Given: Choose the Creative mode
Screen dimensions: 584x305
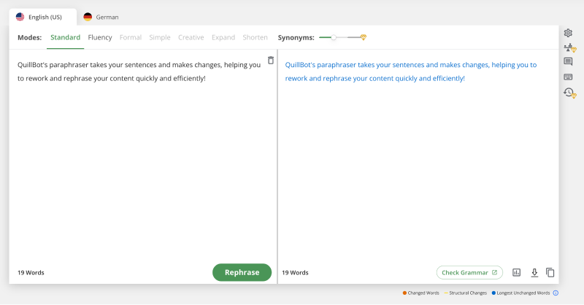Looking at the screenshot, I should (191, 37).
